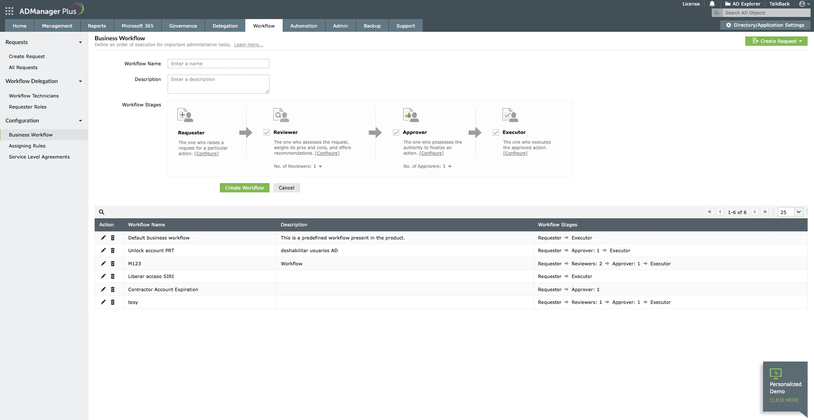
Task: Open the notifications bell
Action: pyautogui.click(x=712, y=4)
